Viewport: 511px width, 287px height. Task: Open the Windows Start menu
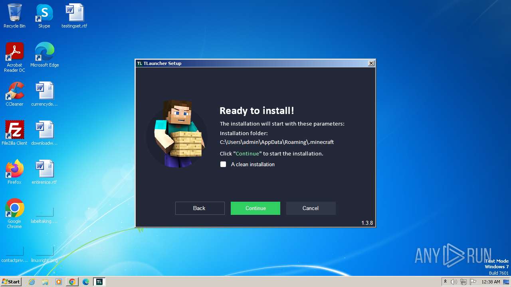[x=11, y=282]
